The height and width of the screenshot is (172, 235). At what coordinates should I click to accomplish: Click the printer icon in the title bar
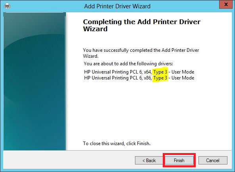click(7, 6)
